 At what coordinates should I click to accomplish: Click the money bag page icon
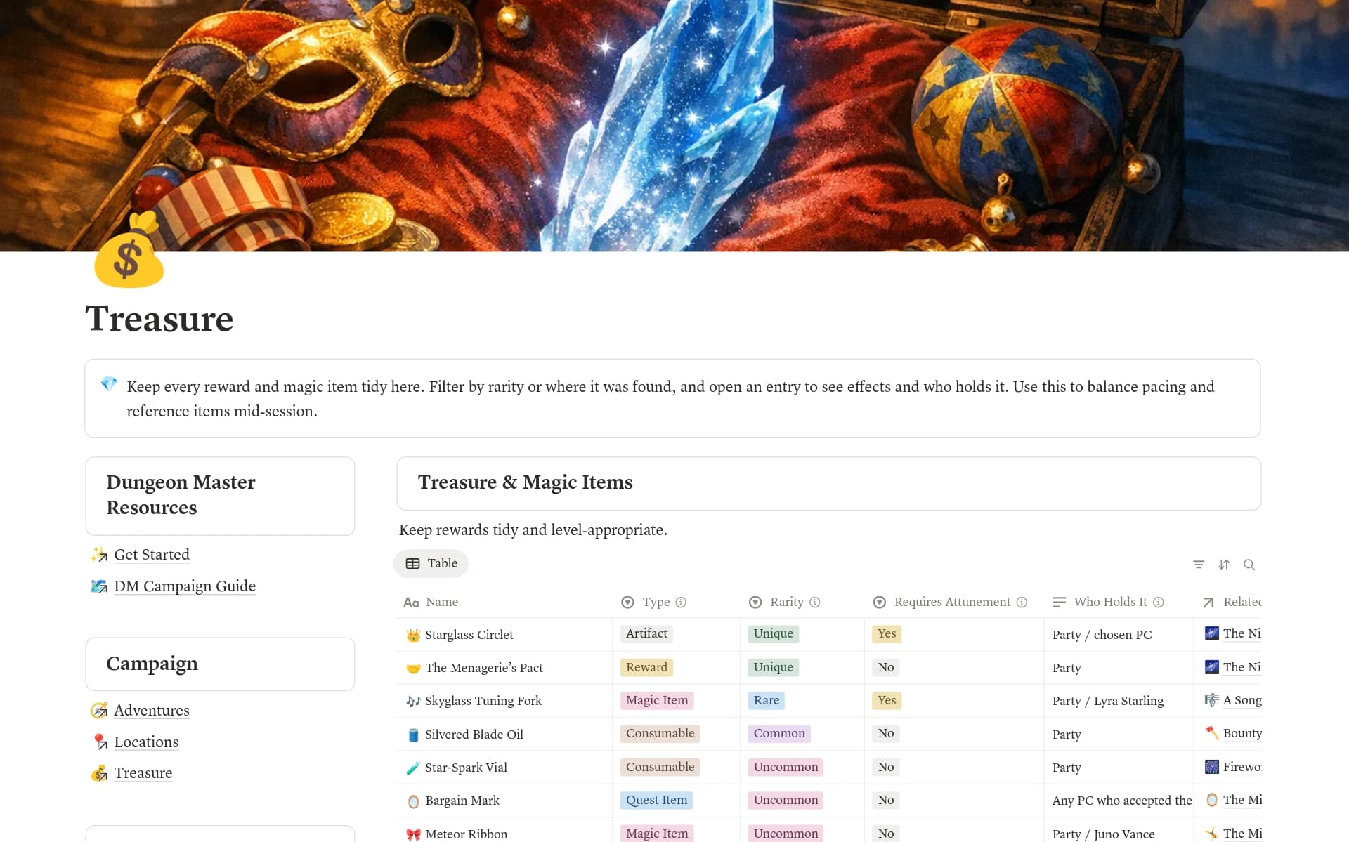click(x=129, y=251)
